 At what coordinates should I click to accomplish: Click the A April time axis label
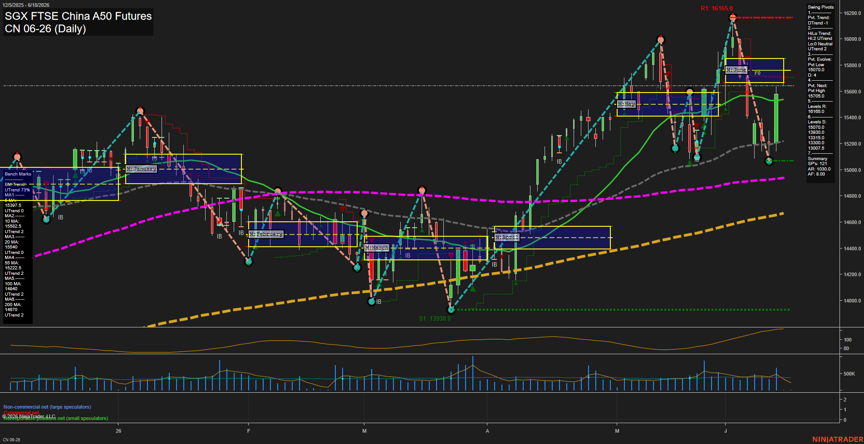(x=487, y=431)
